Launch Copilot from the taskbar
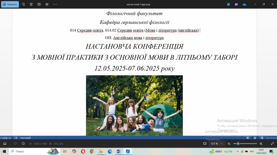 (74, 151)
